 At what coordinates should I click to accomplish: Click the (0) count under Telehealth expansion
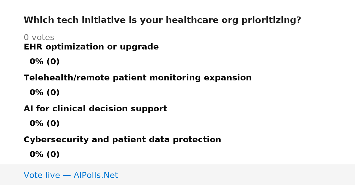53,93
